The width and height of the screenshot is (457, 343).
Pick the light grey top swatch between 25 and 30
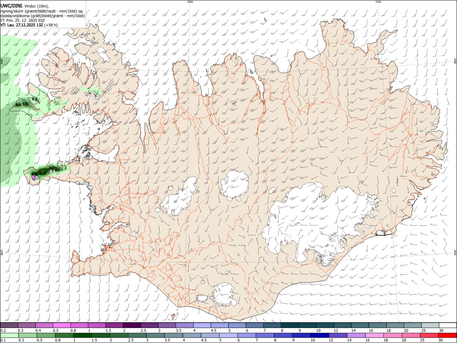430,325
